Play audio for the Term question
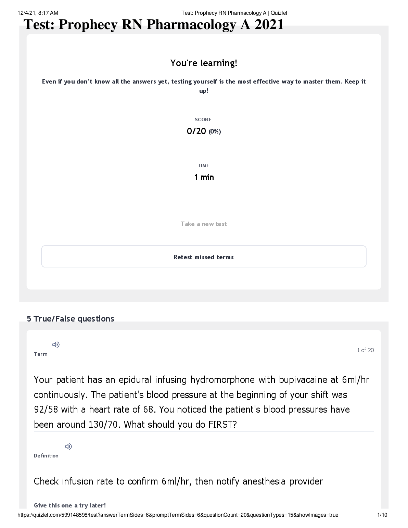408x528 pixels. pos(56,344)
